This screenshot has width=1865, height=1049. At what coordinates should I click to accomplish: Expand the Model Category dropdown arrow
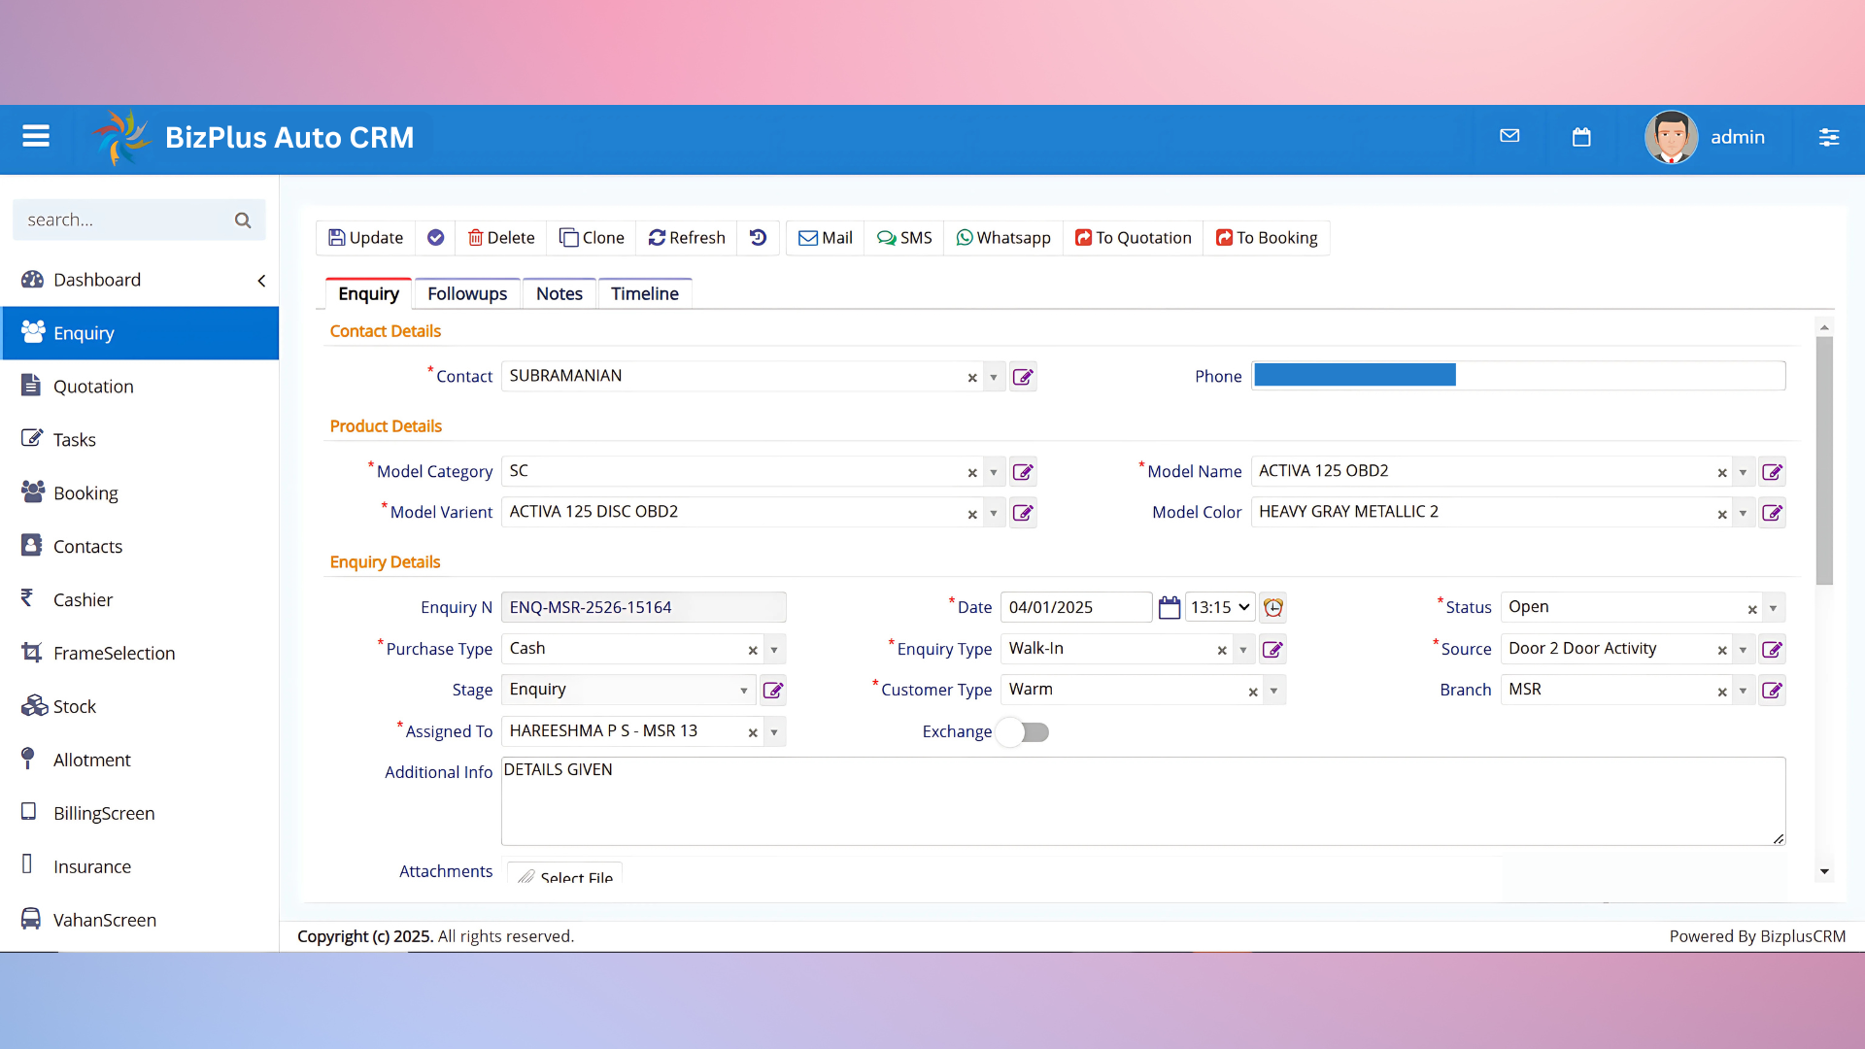coord(994,472)
